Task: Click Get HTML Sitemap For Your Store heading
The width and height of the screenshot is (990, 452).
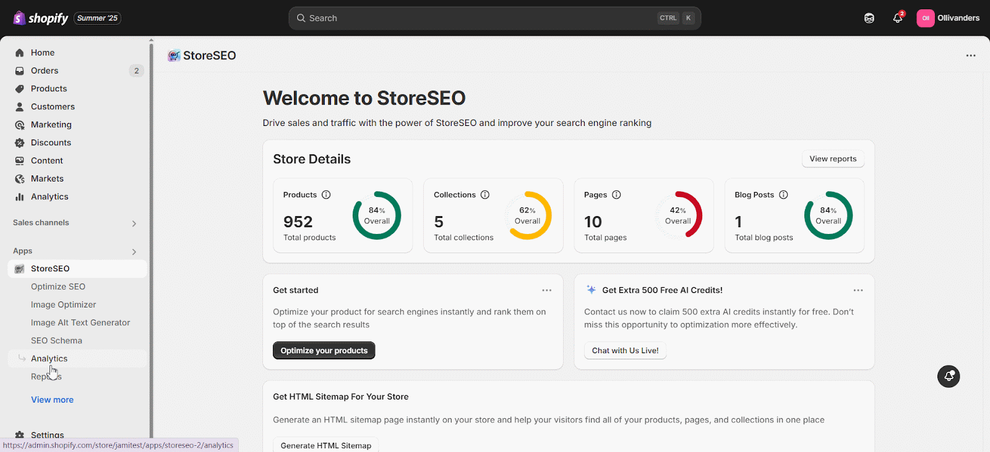Action: pyautogui.click(x=341, y=396)
